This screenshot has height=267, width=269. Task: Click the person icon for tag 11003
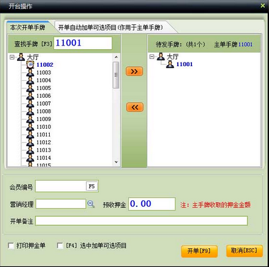coord(30,72)
